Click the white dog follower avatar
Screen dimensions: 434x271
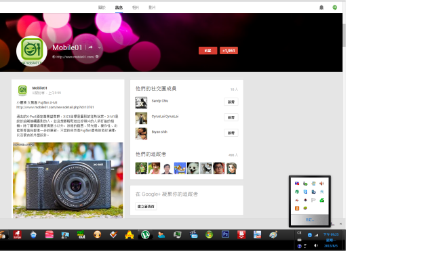(x=193, y=168)
